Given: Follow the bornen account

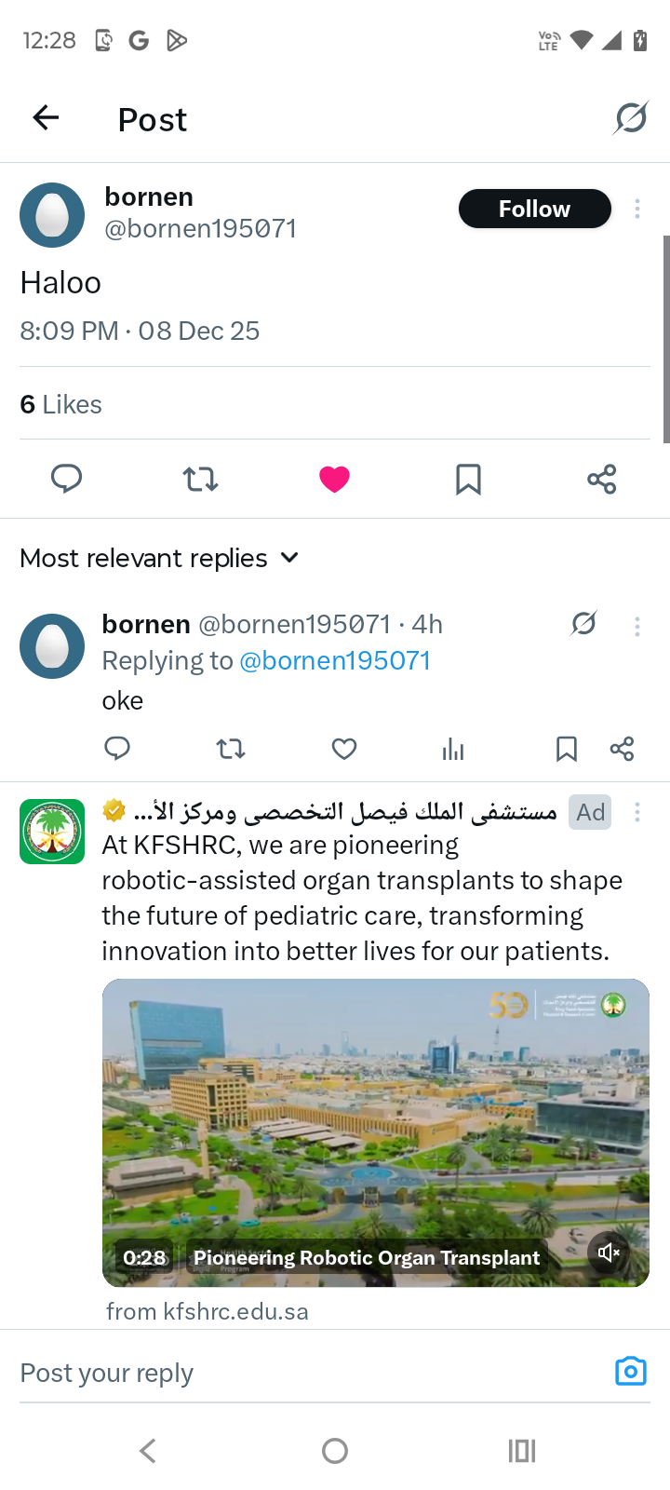Looking at the screenshot, I should coord(534,209).
